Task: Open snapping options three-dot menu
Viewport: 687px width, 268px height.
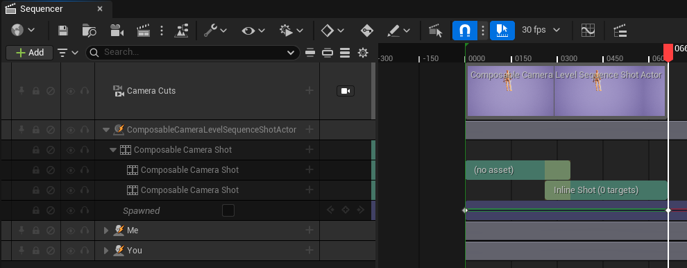Action: coord(483,31)
